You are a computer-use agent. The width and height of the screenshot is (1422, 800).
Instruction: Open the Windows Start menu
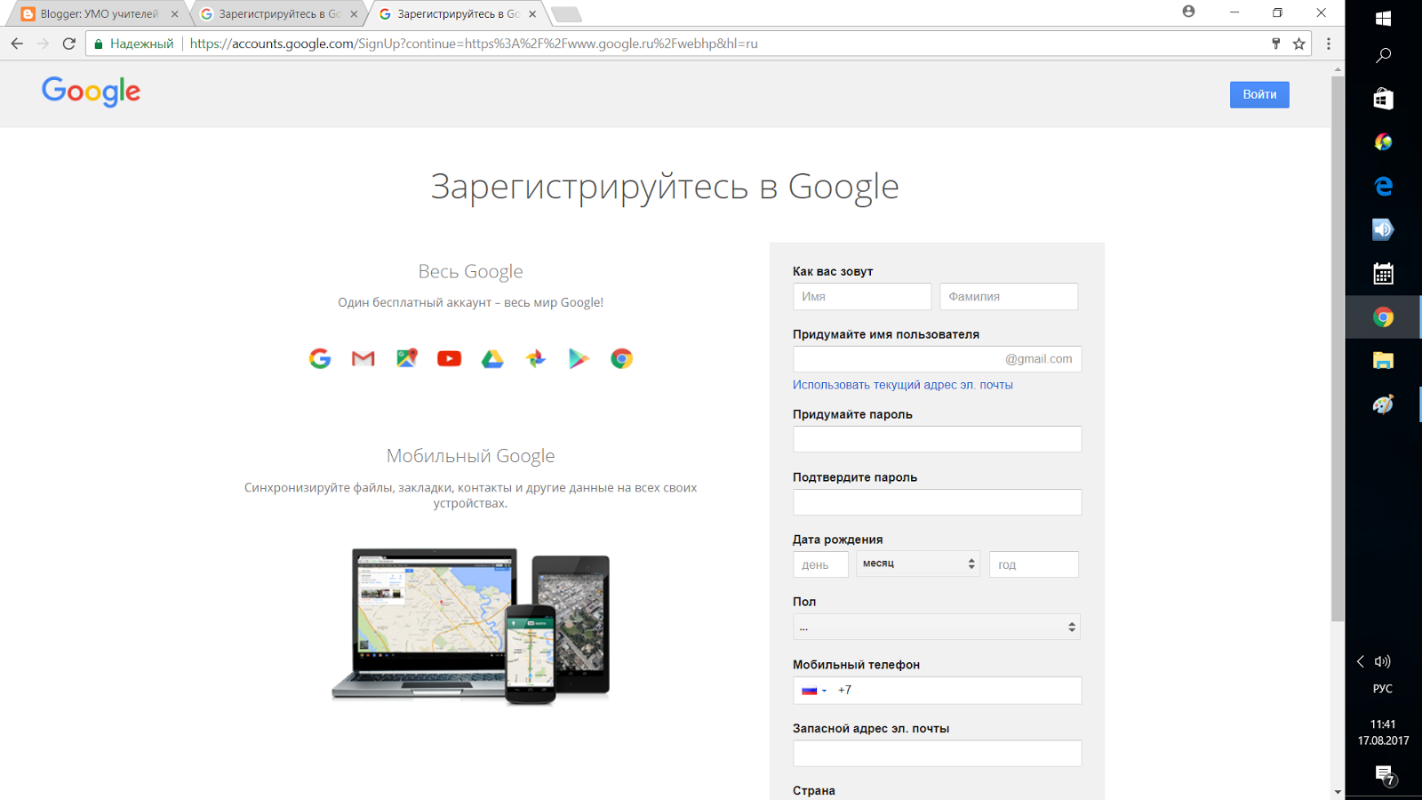1383,19
